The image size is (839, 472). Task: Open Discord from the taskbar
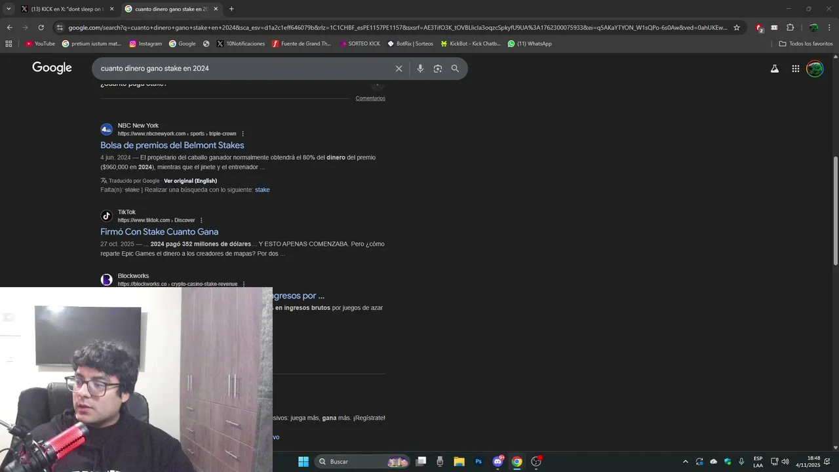(498, 462)
